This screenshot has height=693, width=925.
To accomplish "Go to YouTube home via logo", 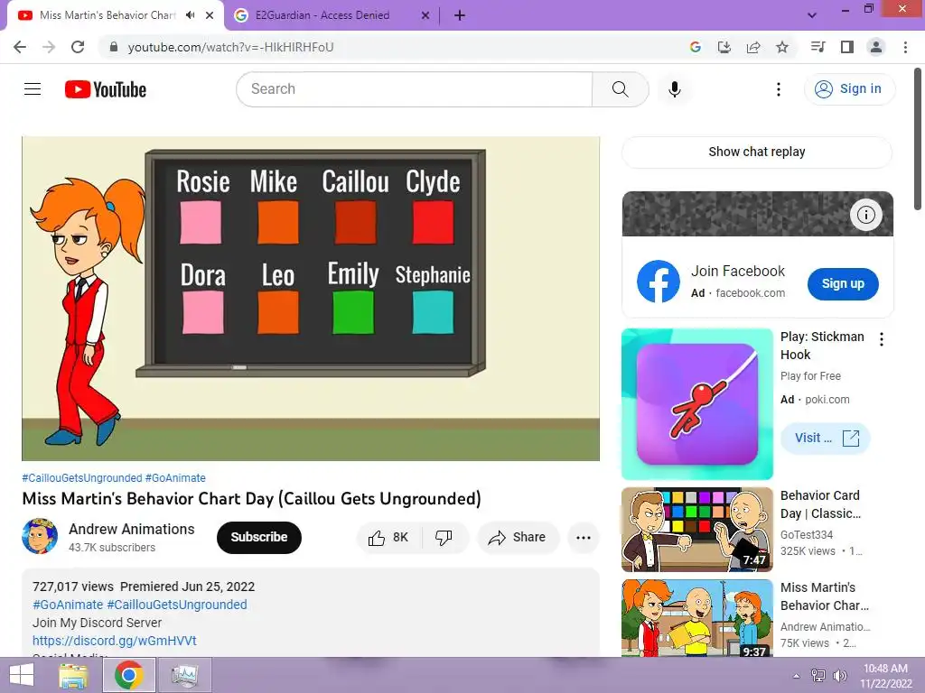I will click(106, 89).
